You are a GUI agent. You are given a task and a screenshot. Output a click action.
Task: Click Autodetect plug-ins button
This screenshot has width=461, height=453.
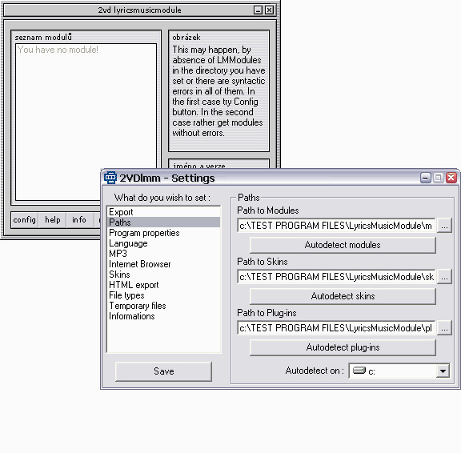coord(343,347)
